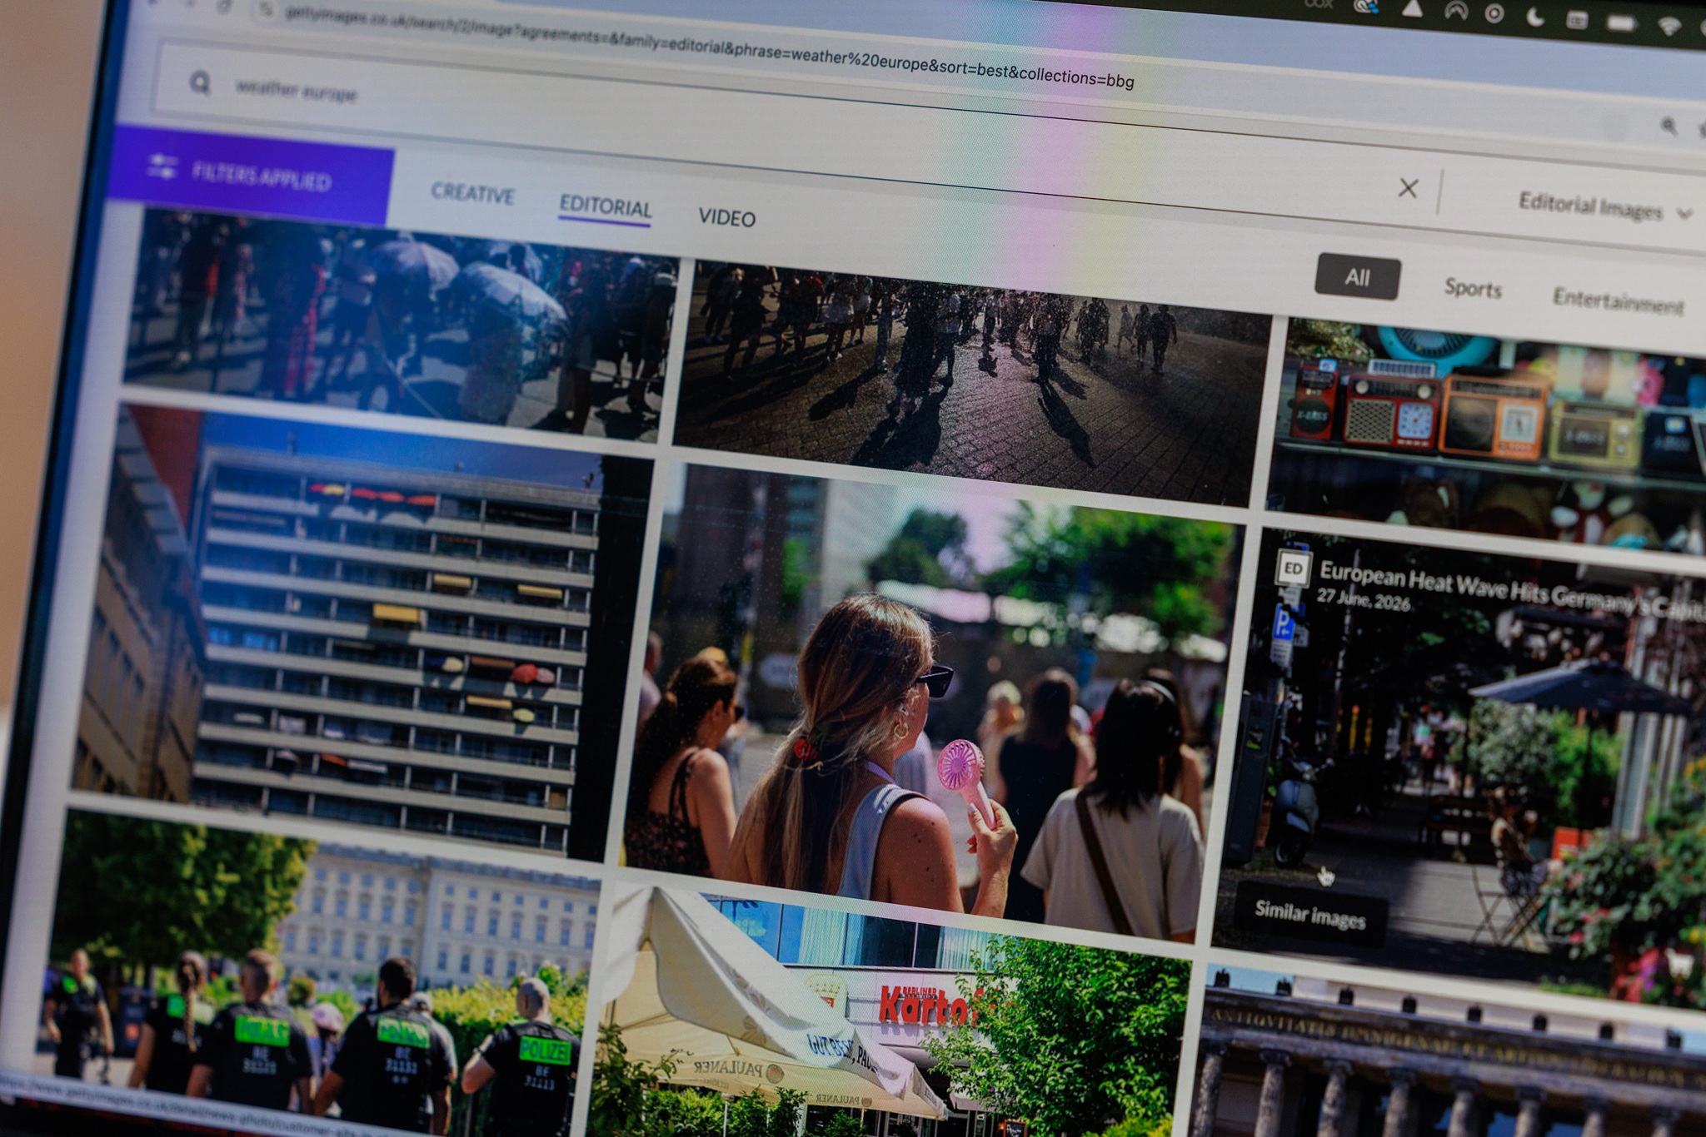Click the triangle icon in menu bar

[1412, 8]
